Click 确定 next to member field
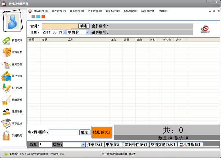The image size is (221, 158). coord(84,26)
